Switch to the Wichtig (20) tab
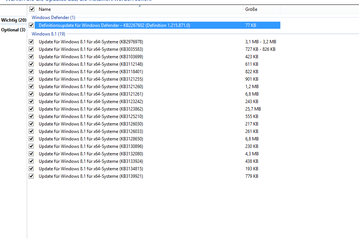Image resolution: width=359 pixels, height=239 pixels. point(14,20)
